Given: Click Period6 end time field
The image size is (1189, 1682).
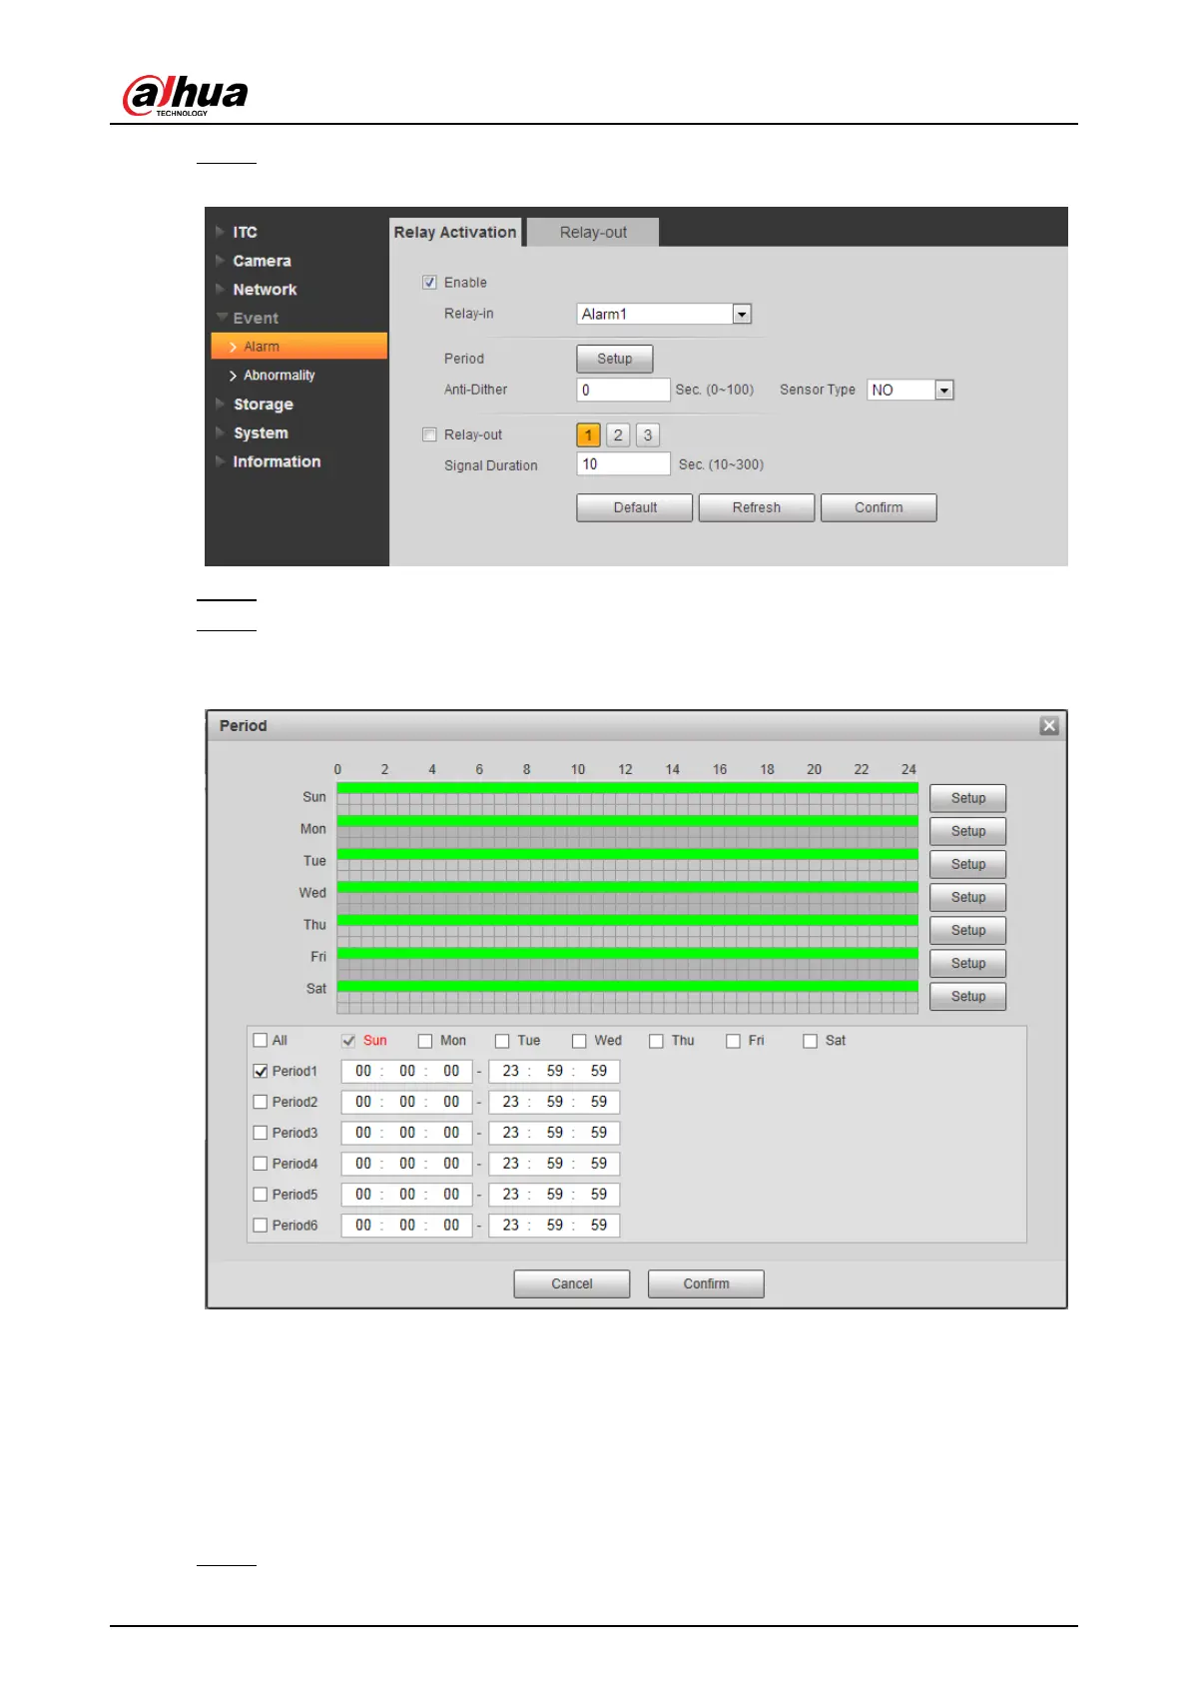Looking at the screenshot, I should [x=554, y=1226].
